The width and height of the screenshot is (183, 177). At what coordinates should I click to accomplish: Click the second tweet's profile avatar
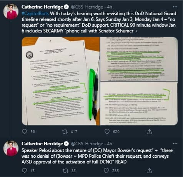click(x=11, y=148)
